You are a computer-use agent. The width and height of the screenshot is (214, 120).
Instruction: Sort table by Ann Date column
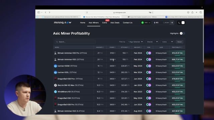click(x=138, y=47)
